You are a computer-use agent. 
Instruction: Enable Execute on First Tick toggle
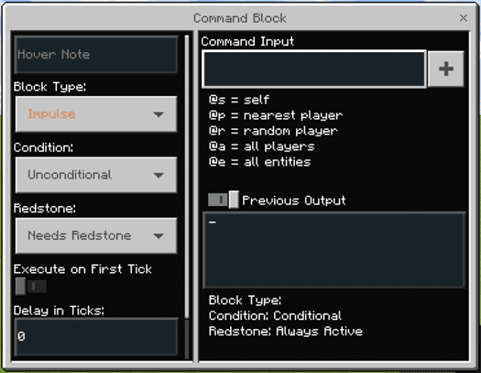coord(31,286)
